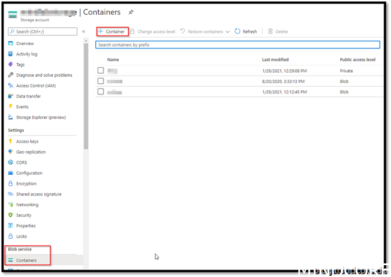Viewport: 391px width, 277px height.
Task: Open Containers under Blob service
Action: point(26,260)
